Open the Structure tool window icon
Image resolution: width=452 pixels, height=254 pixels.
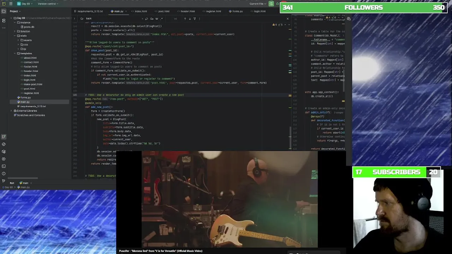[x=4, y=20]
